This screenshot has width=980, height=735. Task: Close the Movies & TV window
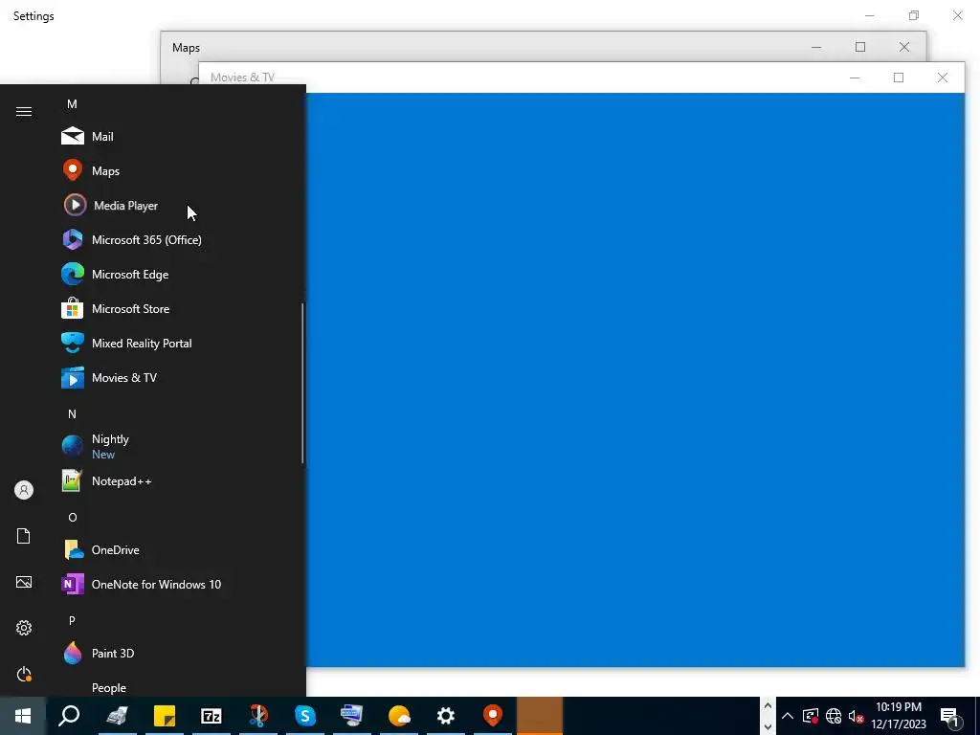(943, 78)
